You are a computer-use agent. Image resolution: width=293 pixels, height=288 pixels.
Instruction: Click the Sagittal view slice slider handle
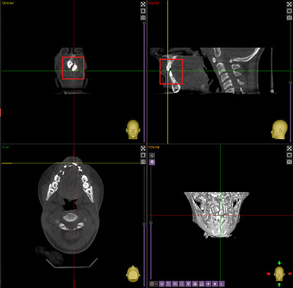coord(291,83)
